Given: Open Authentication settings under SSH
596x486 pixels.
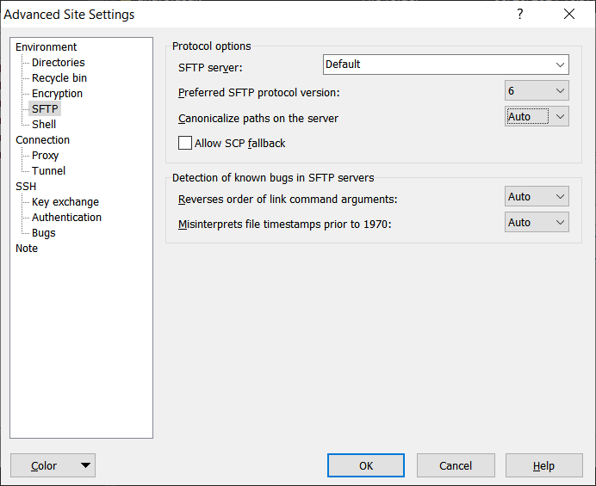Looking at the screenshot, I should point(66,218).
